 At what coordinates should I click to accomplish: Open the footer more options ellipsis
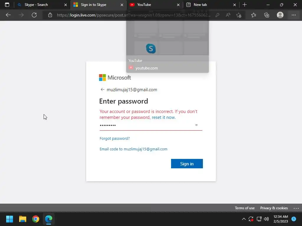click(x=296, y=208)
